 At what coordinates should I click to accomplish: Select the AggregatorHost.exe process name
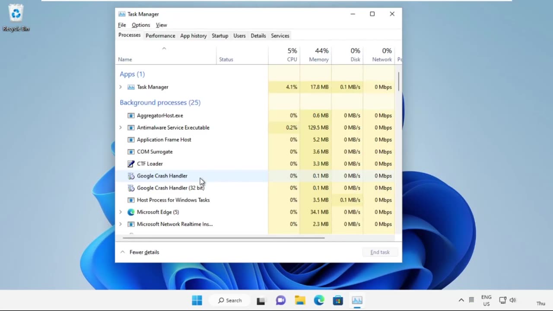(x=160, y=115)
